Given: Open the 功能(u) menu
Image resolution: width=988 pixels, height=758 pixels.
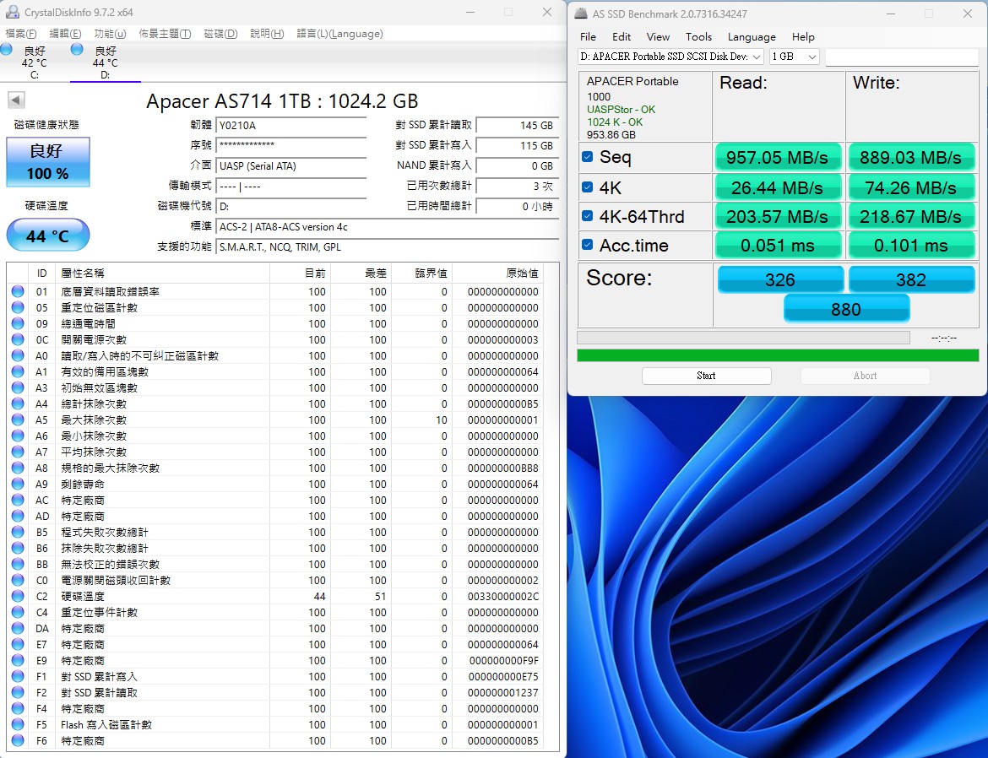Looking at the screenshot, I should tap(110, 34).
